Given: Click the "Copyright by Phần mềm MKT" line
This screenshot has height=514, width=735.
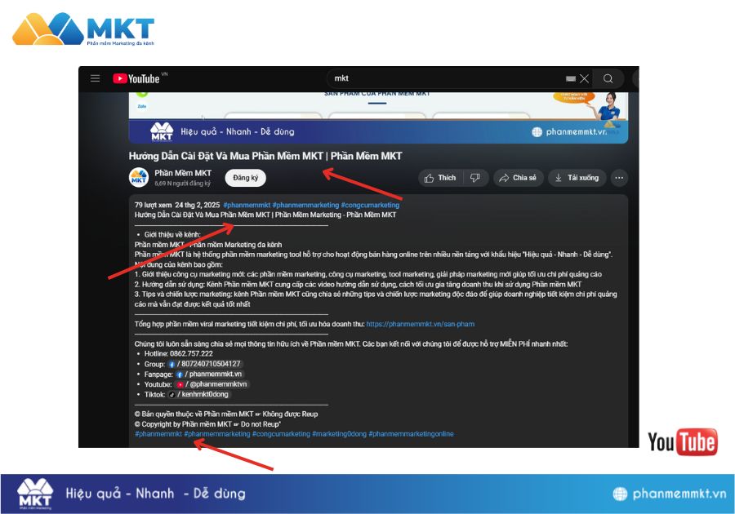Looking at the screenshot, I should click(x=207, y=424).
